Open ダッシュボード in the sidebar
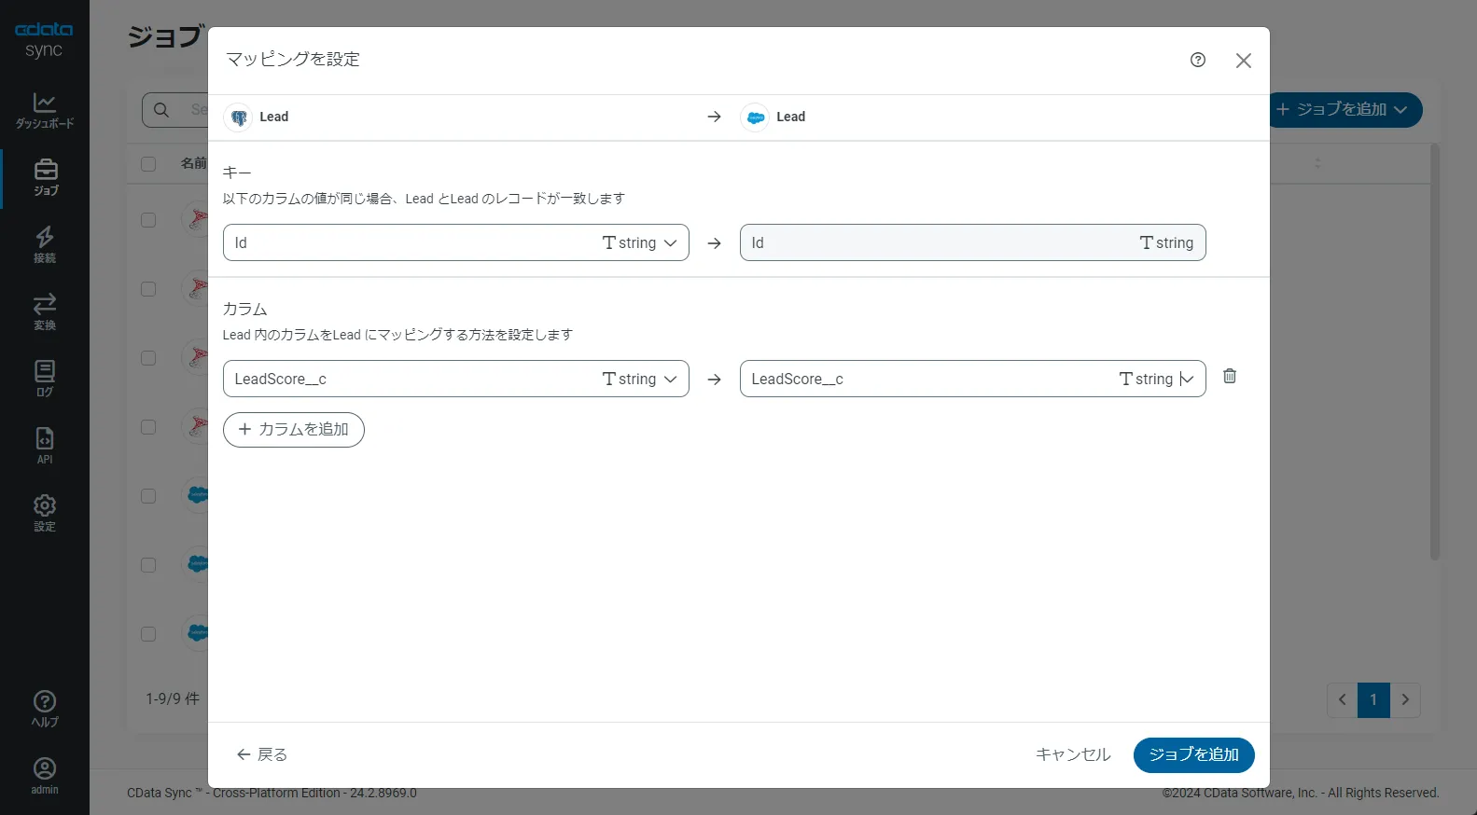1477x815 pixels. coord(45,110)
